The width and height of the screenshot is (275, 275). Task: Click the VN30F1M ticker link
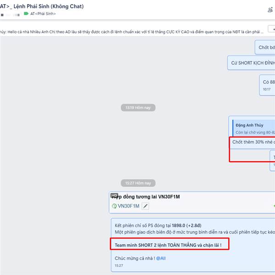pyautogui.click(x=128, y=206)
